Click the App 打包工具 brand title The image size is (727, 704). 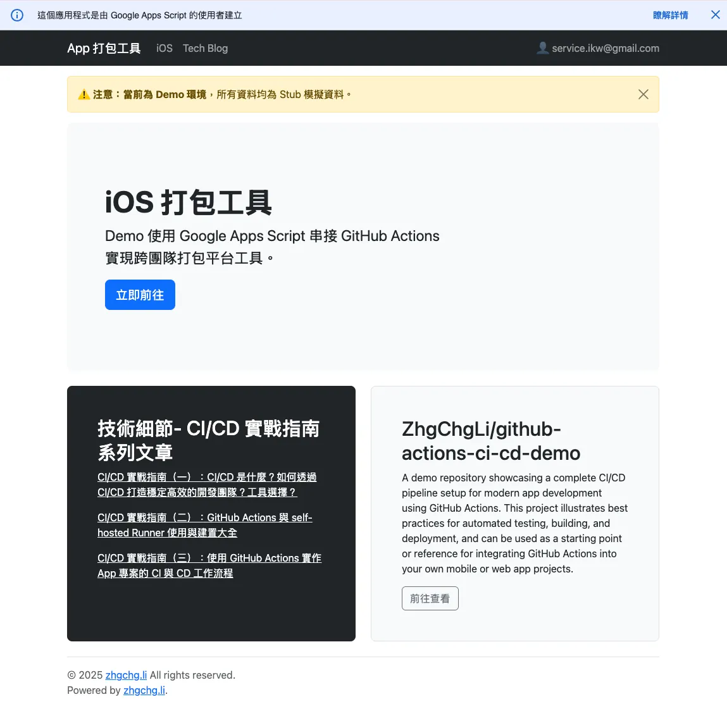pyautogui.click(x=104, y=48)
